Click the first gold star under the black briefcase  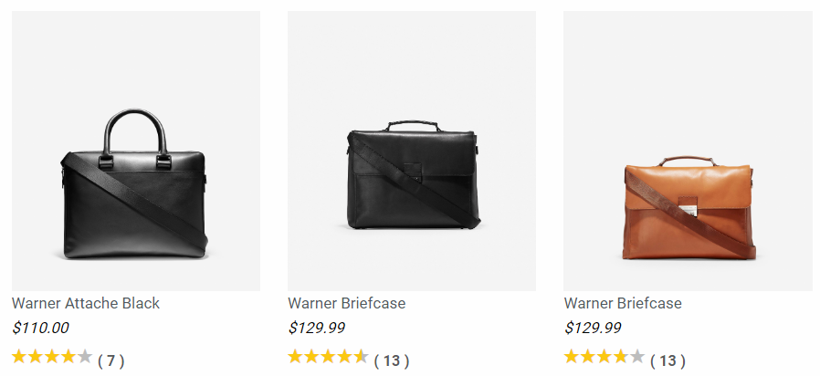[x=296, y=357]
